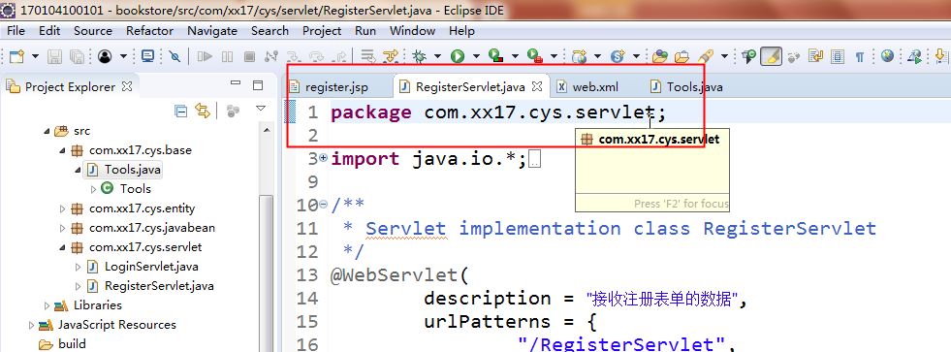
Task: Click the Run External Tools toolbox icon
Action: coord(534,56)
